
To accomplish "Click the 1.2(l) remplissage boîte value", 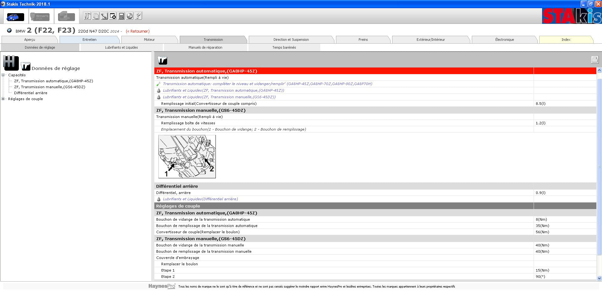I will (541, 123).
